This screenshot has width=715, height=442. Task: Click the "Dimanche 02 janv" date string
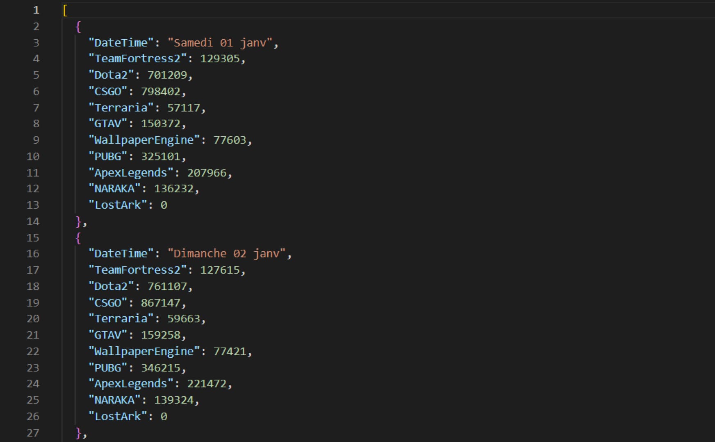(227, 254)
